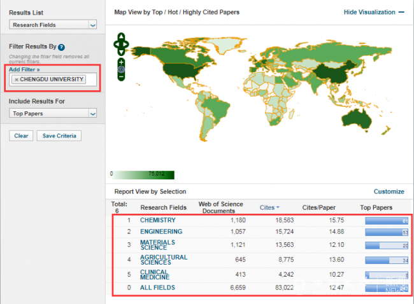The width and height of the screenshot is (414, 304).
Task: Click the Save Criteria button
Action: [59, 136]
